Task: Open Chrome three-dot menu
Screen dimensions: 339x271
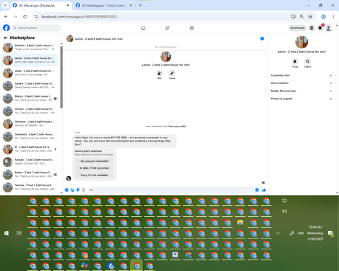Action: tap(333, 16)
